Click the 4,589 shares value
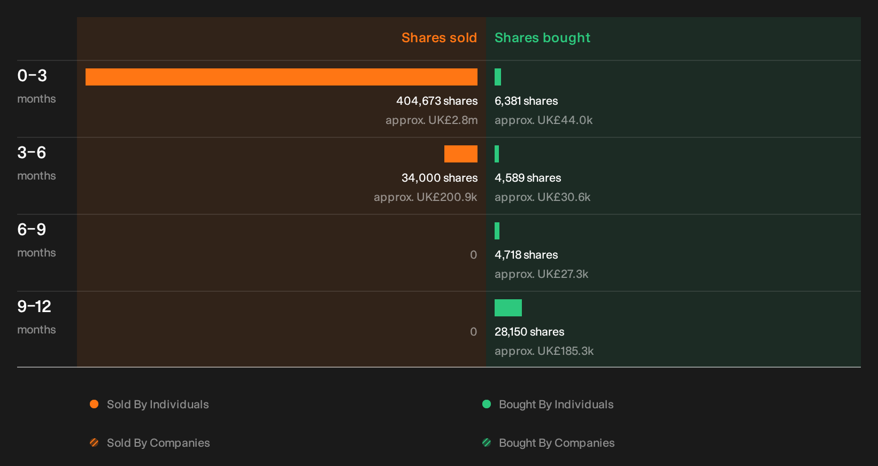Screen dimensions: 878x466 (x=528, y=178)
